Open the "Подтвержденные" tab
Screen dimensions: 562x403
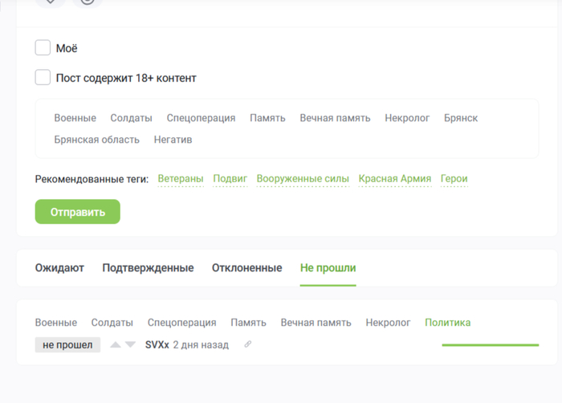coord(148,268)
